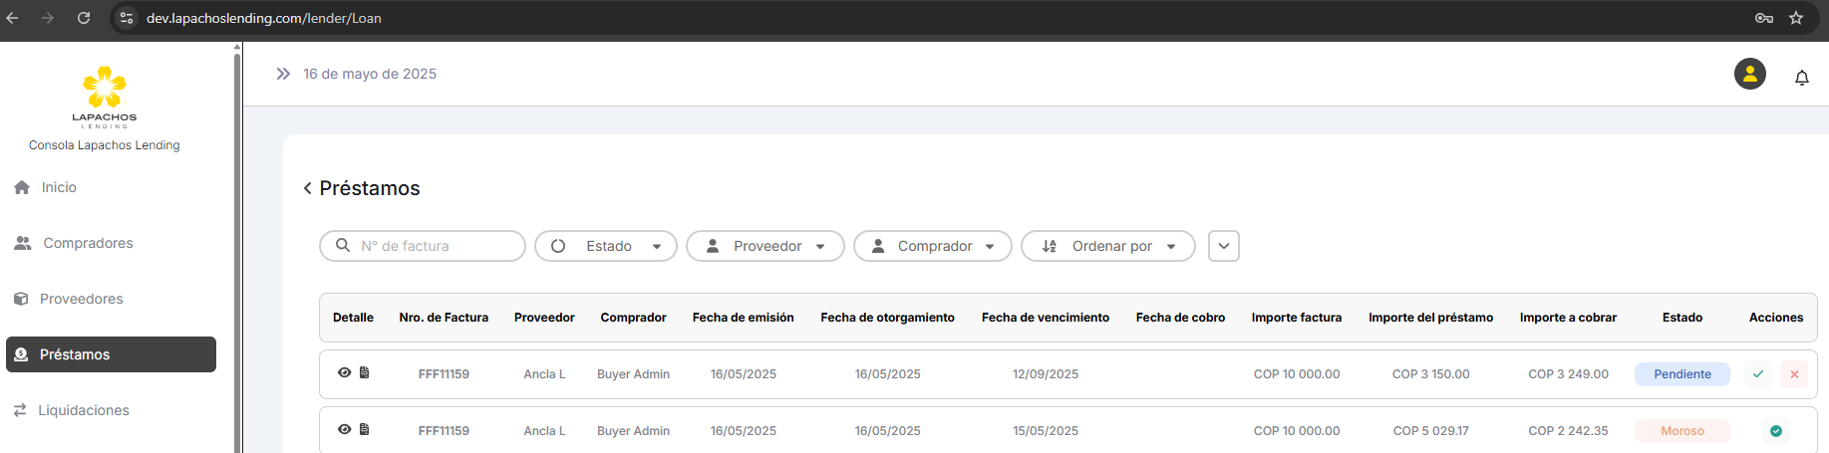This screenshot has width=1829, height=453.
Task: View details via eye icon, Moroso row
Action: pos(344,430)
